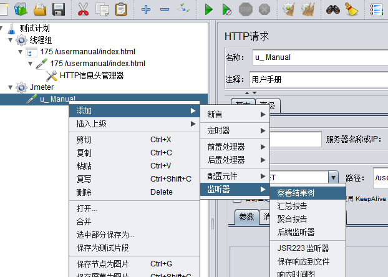Collapse all nodes with minus icon
Image resolution: width=388 pixels, height=277 pixels.
coord(165,9)
